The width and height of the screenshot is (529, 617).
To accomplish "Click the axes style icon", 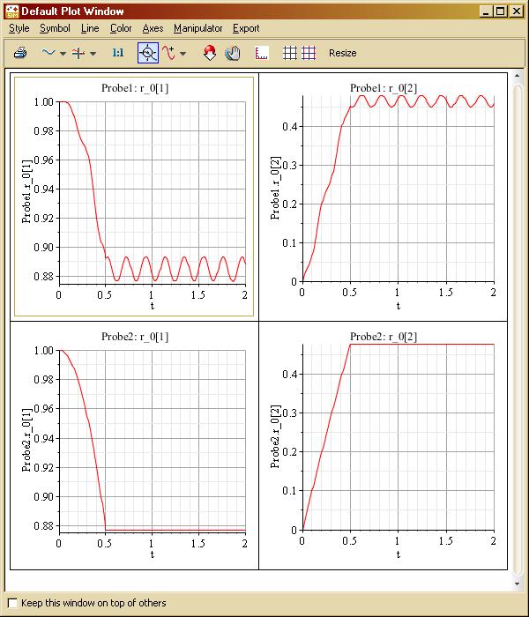I will click(x=261, y=53).
